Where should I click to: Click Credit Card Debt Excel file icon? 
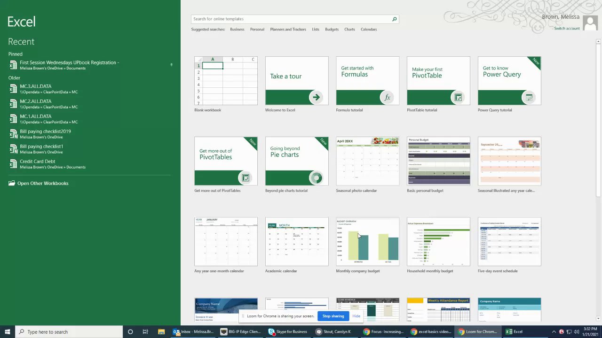[14, 164]
